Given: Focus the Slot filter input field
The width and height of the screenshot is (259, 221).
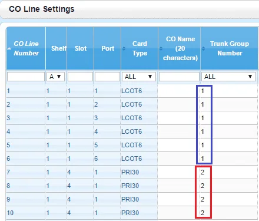Looking at the screenshot, I should pos(80,77).
